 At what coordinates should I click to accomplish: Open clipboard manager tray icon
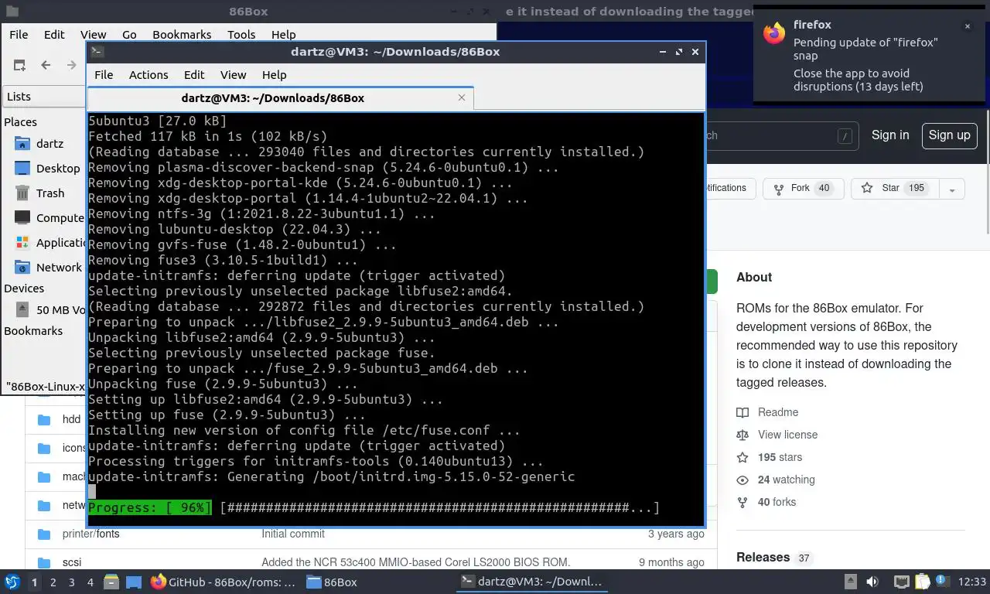click(922, 582)
